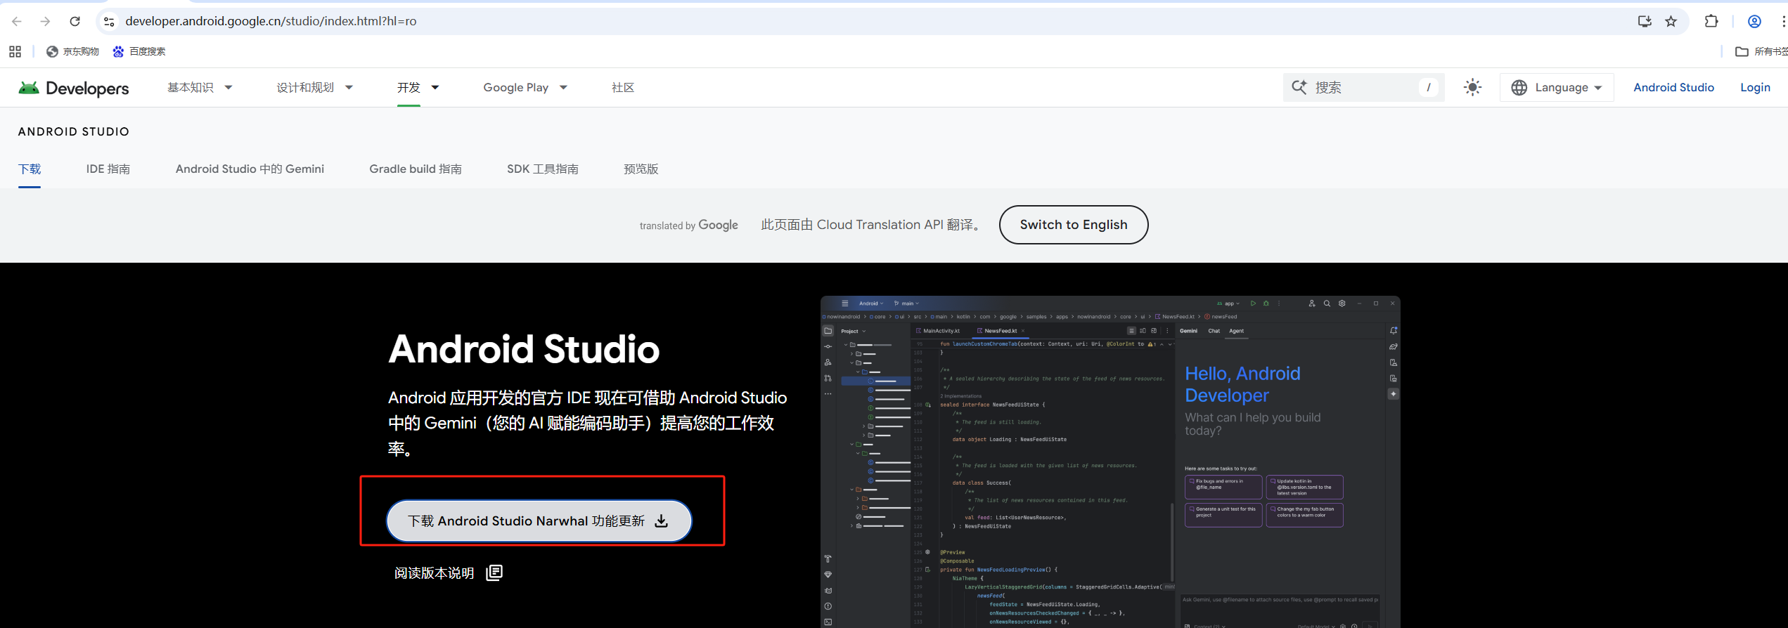Click the 阅读版本说明 link

434,573
